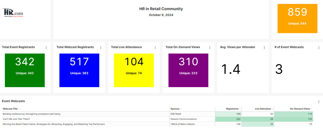Open the Avg. Views per Attendee options menu
The height and width of the screenshot is (131, 323).
pyautogui.click(x=264, y=48)
